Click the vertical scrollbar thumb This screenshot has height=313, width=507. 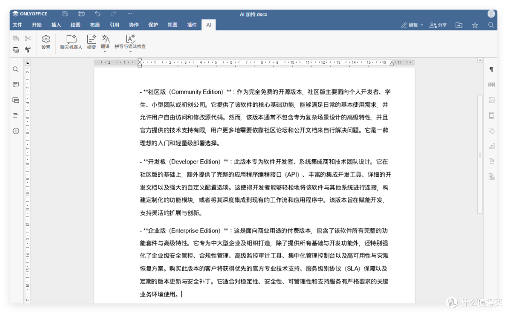tap(480, 155)
